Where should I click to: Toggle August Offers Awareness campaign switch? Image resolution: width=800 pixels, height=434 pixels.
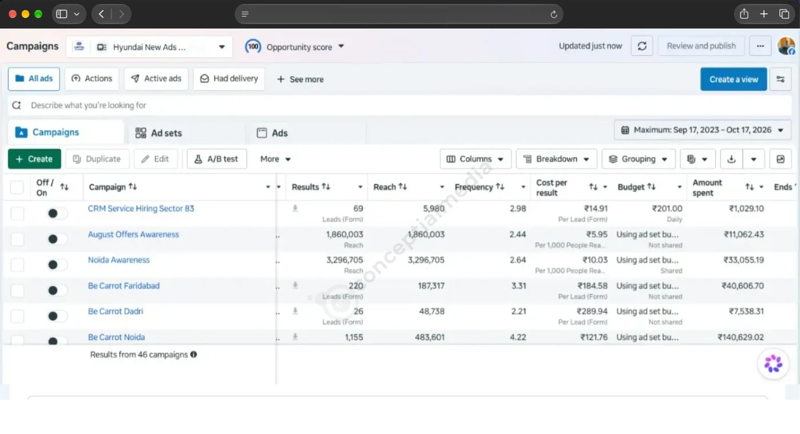(57, 239)
